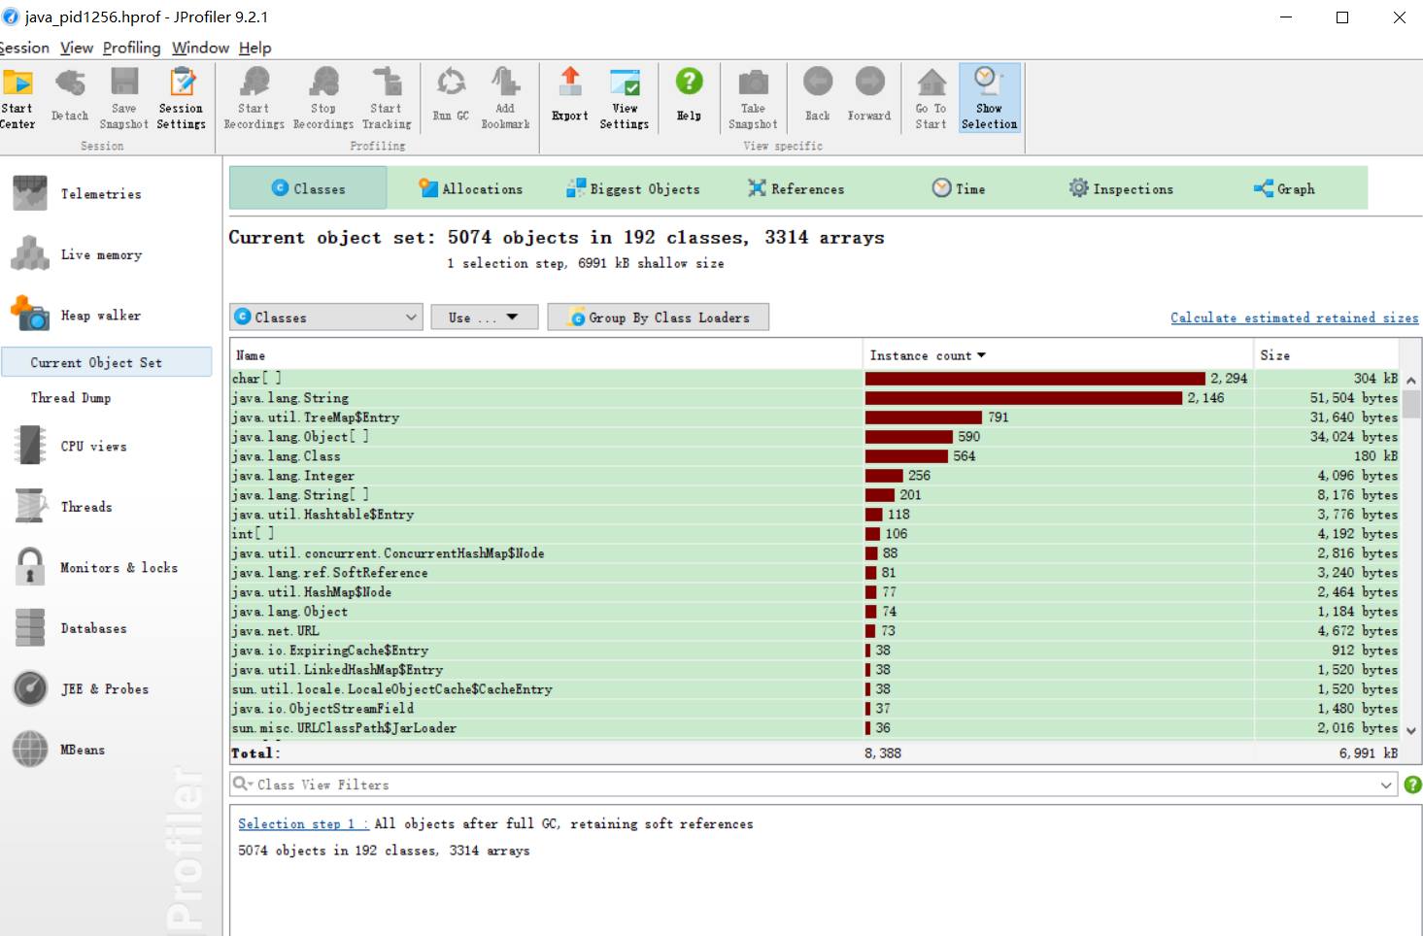Select the java.net.URL row

coord(816,631)
